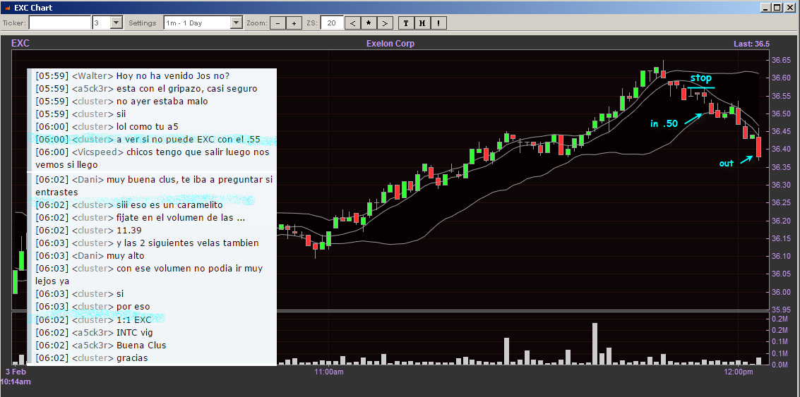Screen dimensions: 800x397
Task: Click the tallest volume bar in volume pane
Action: (x=595, y=343)
